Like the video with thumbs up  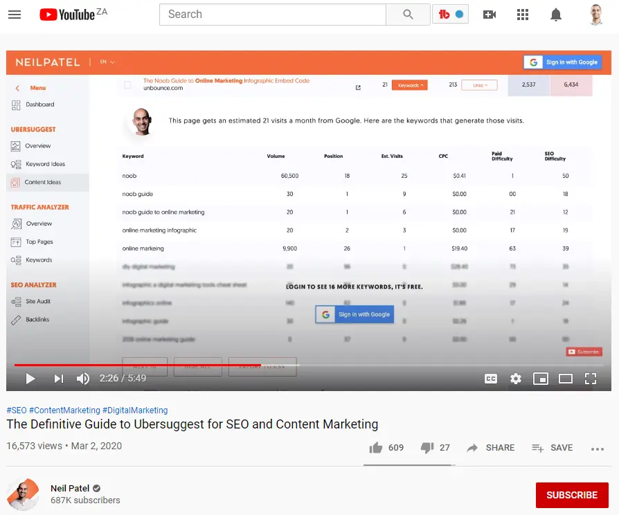point(376,448)
